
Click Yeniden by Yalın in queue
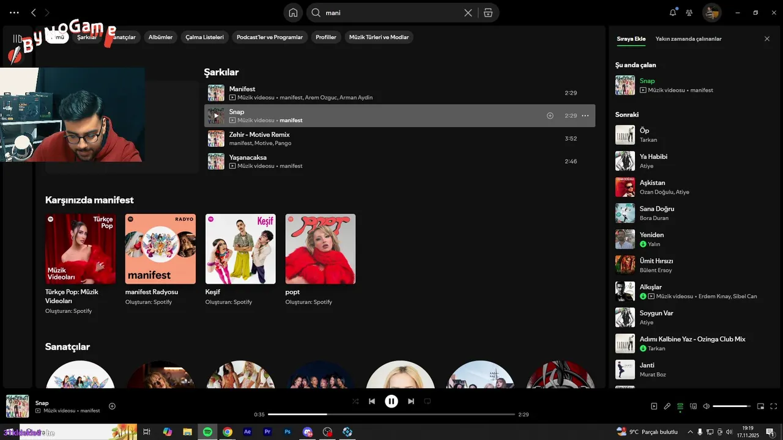click(x=694, y=239)
